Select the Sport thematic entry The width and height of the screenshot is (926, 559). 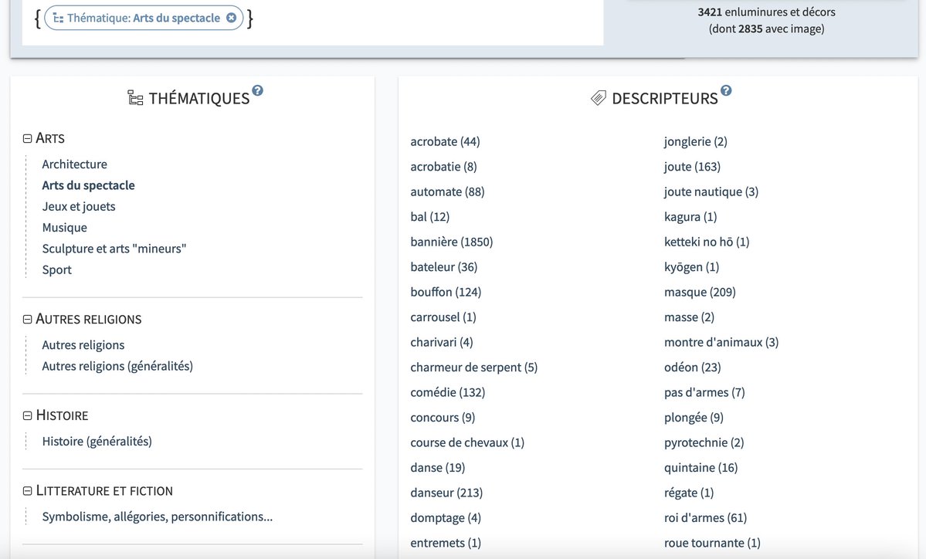click(56, 269)
